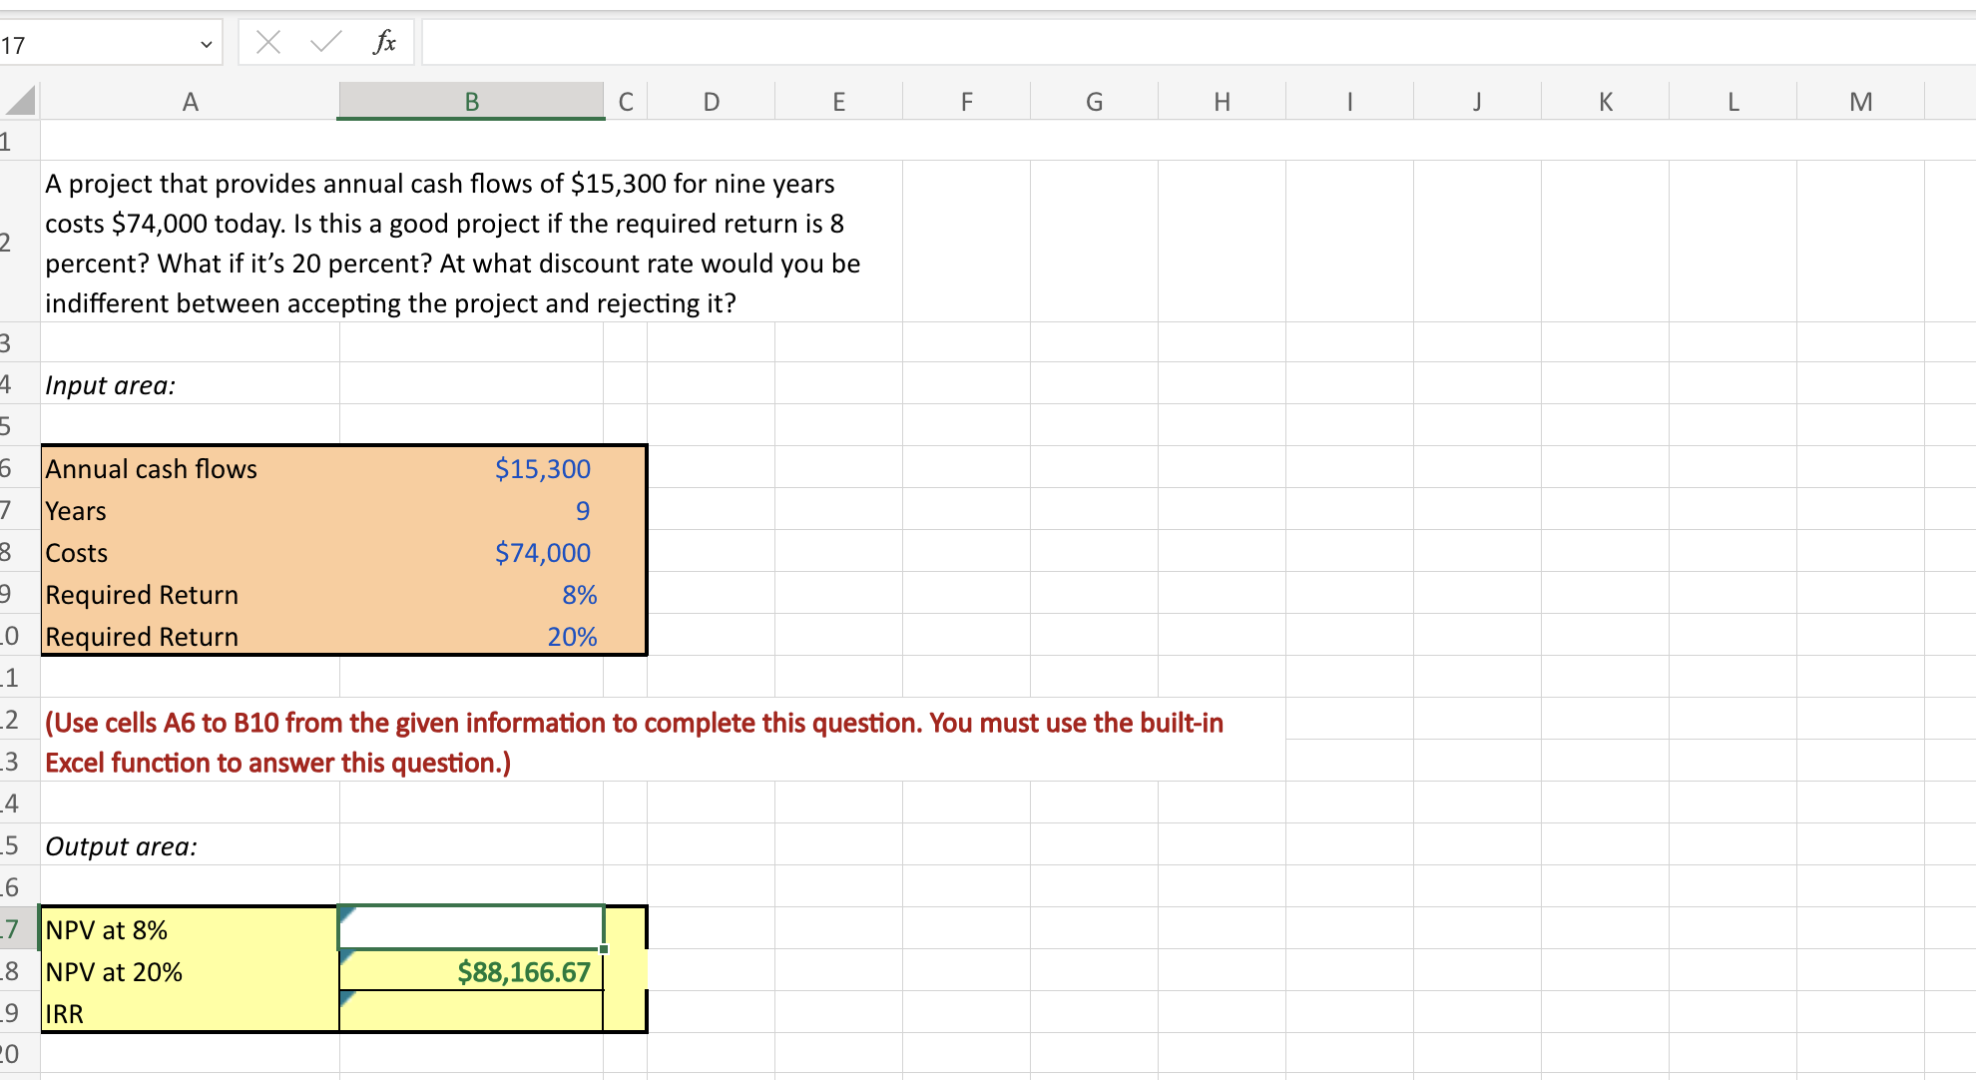
Task: Select column M header
Action: (1860, 102)
